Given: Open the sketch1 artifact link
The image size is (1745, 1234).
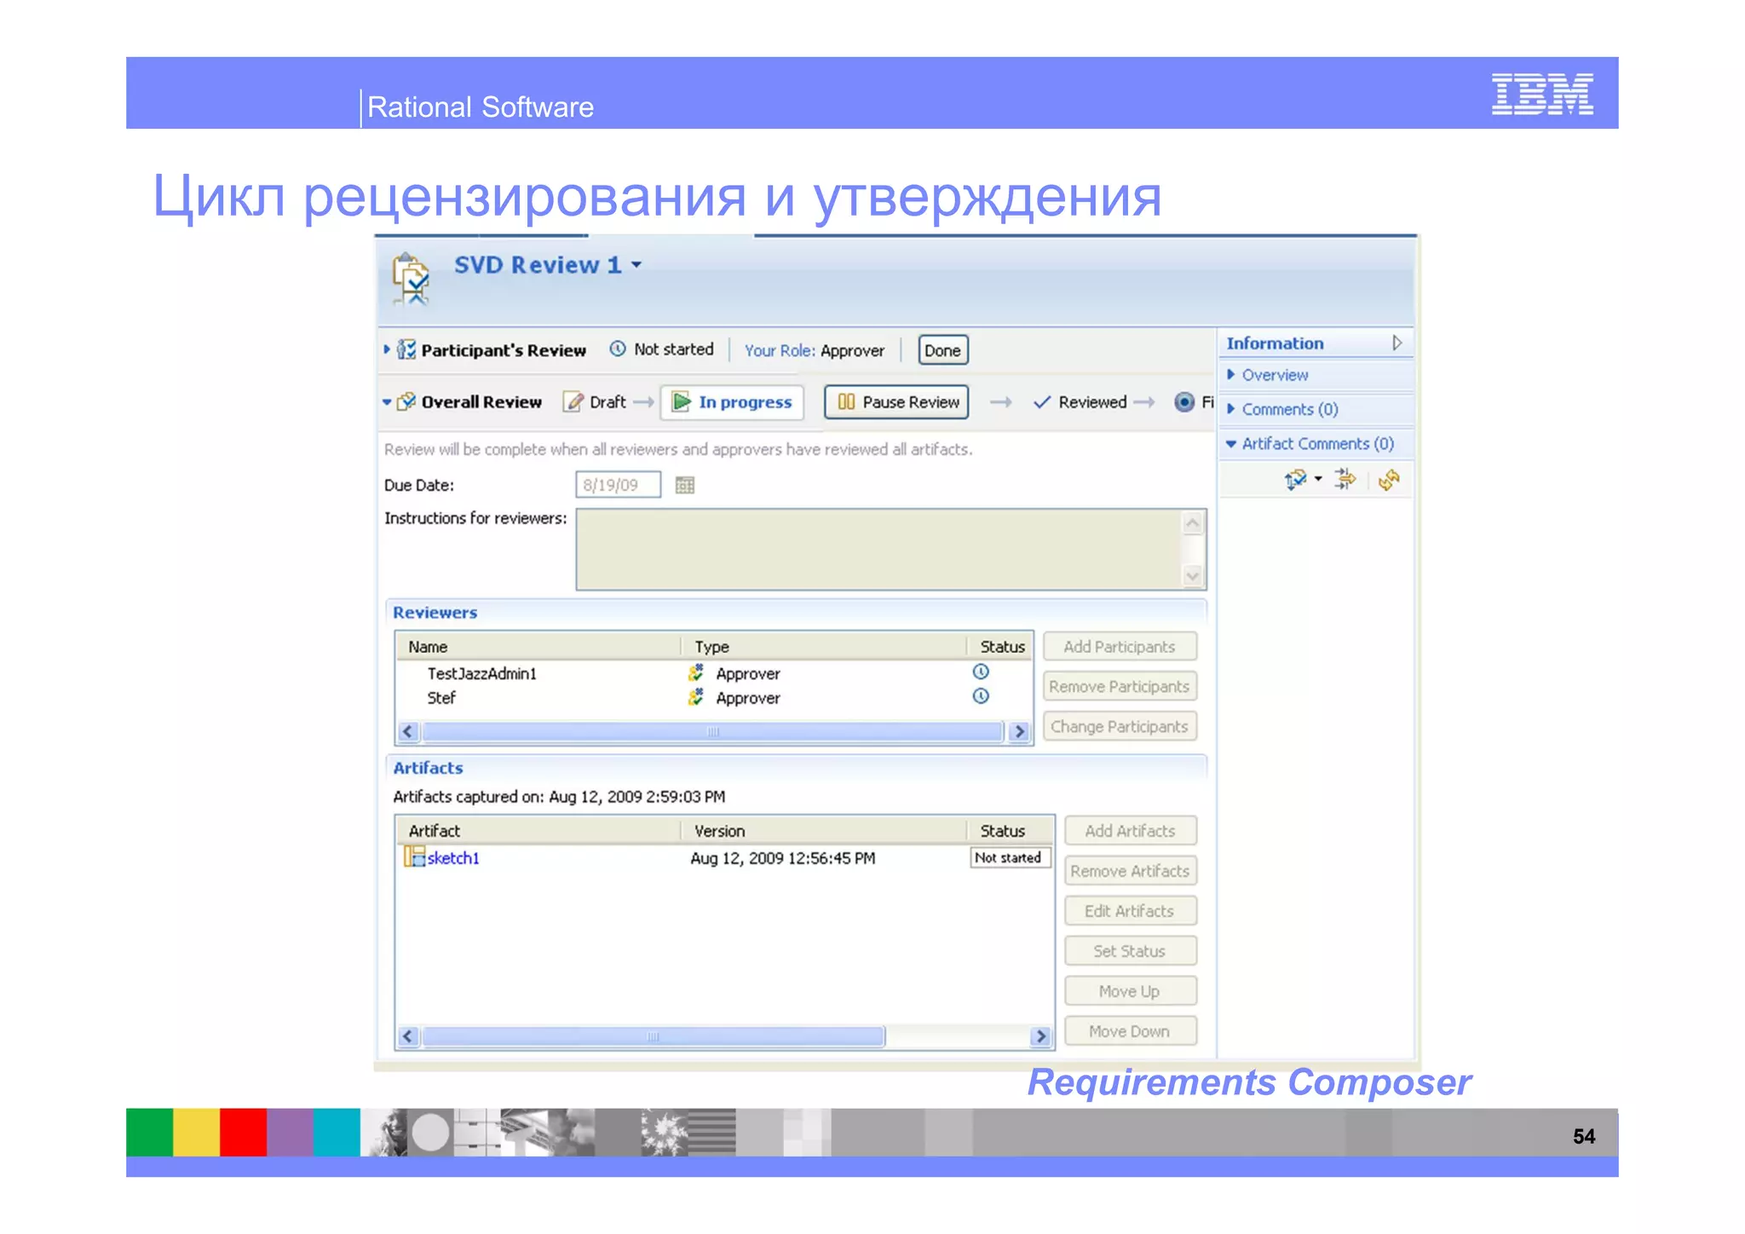Looking at the screenshot, I should (453, 858).
